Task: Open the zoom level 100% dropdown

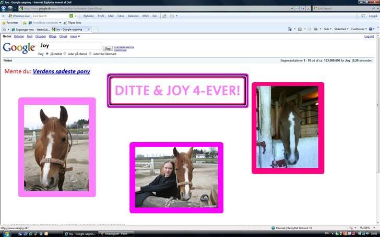Action: point(374,228)
